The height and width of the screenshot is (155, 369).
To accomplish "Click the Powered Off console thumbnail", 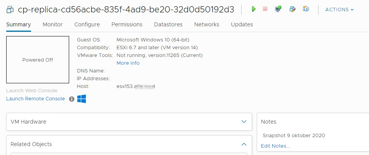I will [38, 60].
